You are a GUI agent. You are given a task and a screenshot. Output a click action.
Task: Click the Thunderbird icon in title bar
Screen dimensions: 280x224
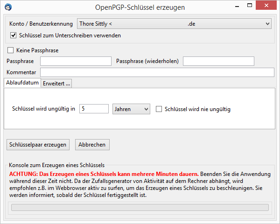[8, 7]
